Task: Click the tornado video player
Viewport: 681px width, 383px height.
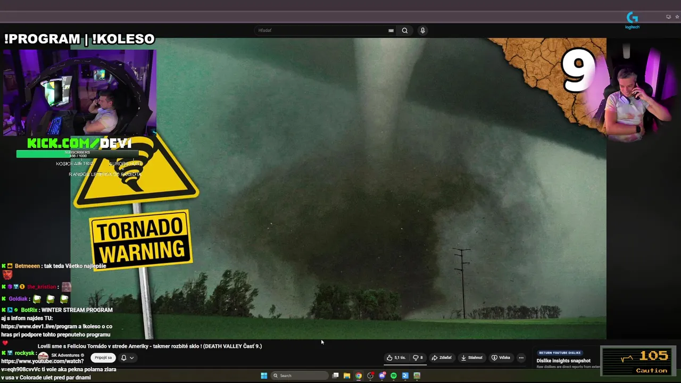Action: tap(338, 188)
